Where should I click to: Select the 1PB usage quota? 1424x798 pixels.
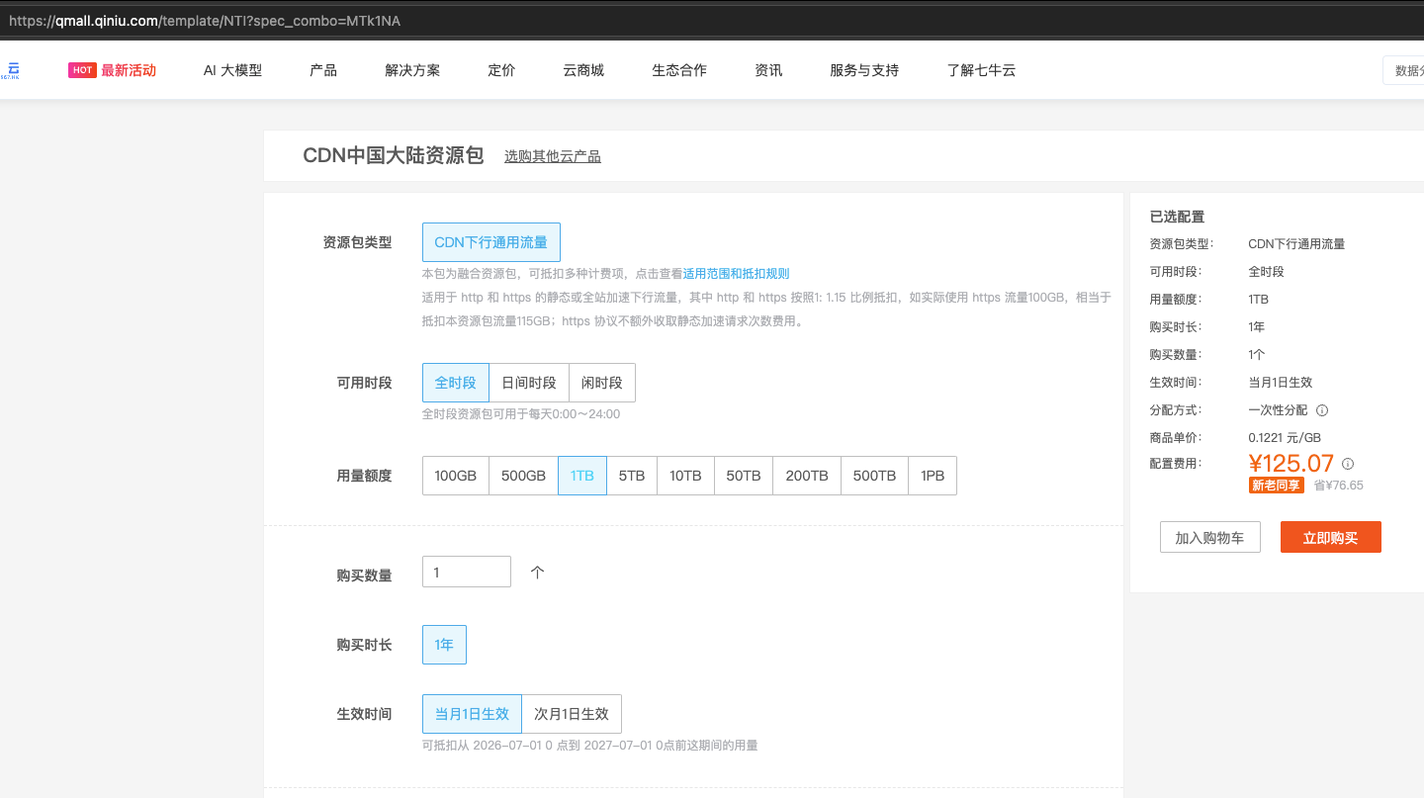point(933,476)
